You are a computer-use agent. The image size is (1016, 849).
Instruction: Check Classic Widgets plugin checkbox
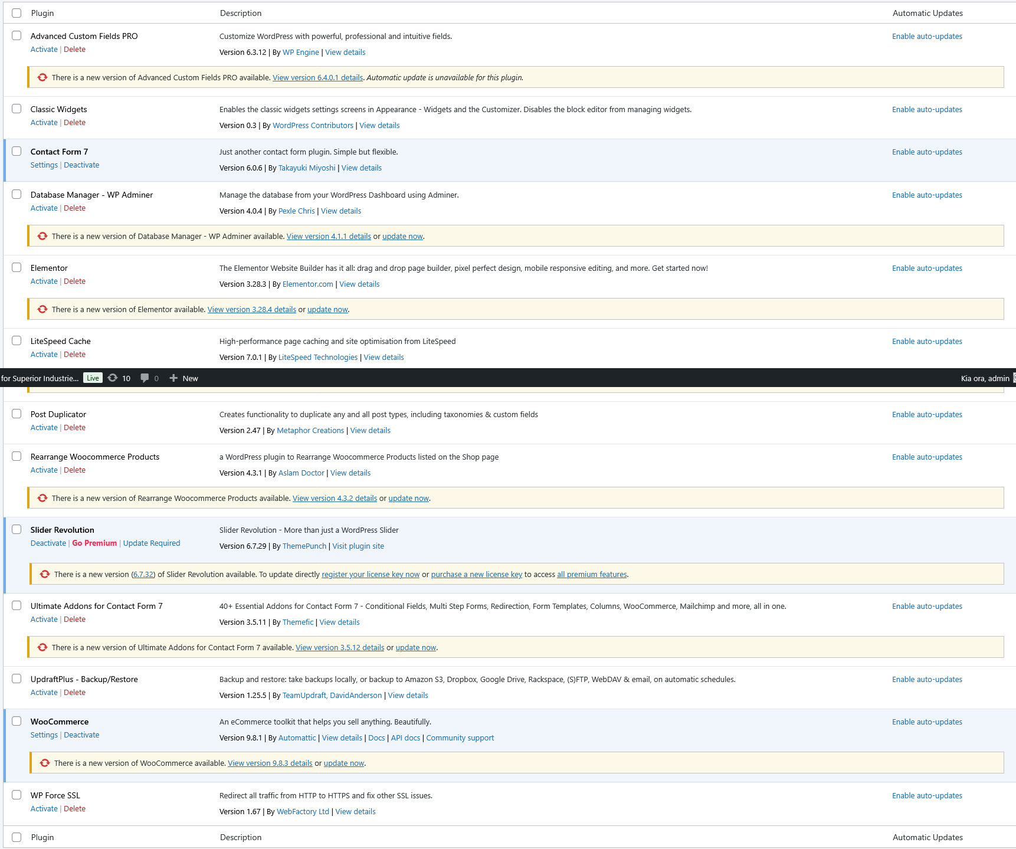point(17,109)
